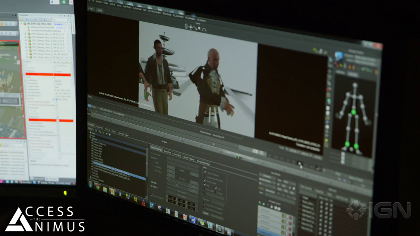The image size is (420, 236).
Task: Open the red Autodesk A taskbar icon
Action: [143, 202]
